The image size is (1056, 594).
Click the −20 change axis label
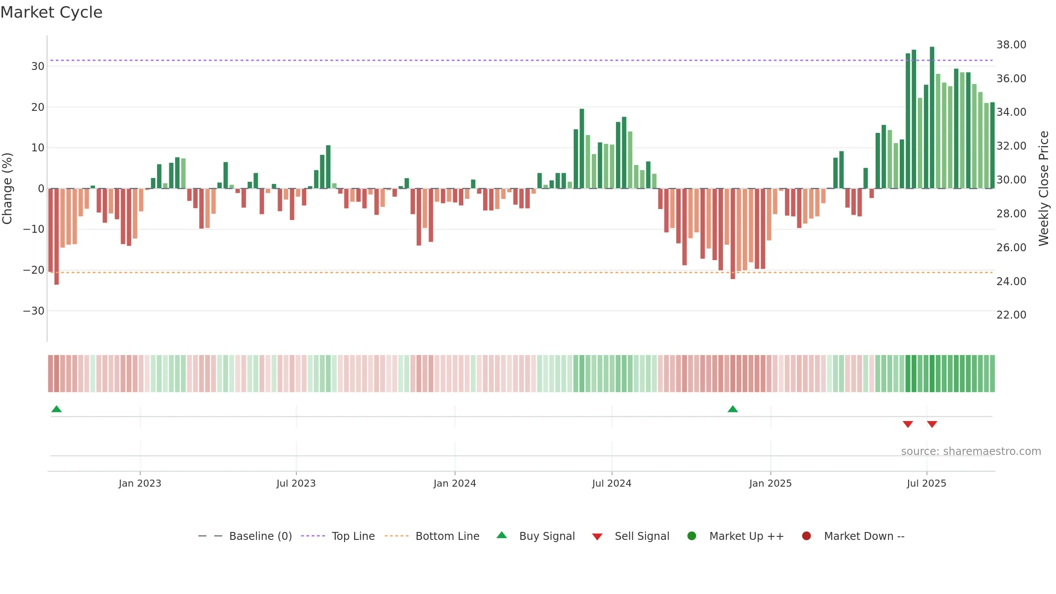pos(34,270)
